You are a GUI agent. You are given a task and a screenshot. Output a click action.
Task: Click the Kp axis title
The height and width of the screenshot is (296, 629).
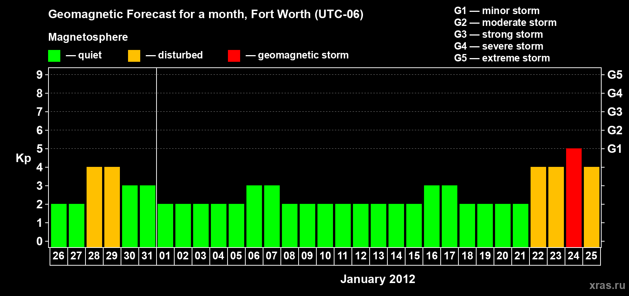[23, 158]
